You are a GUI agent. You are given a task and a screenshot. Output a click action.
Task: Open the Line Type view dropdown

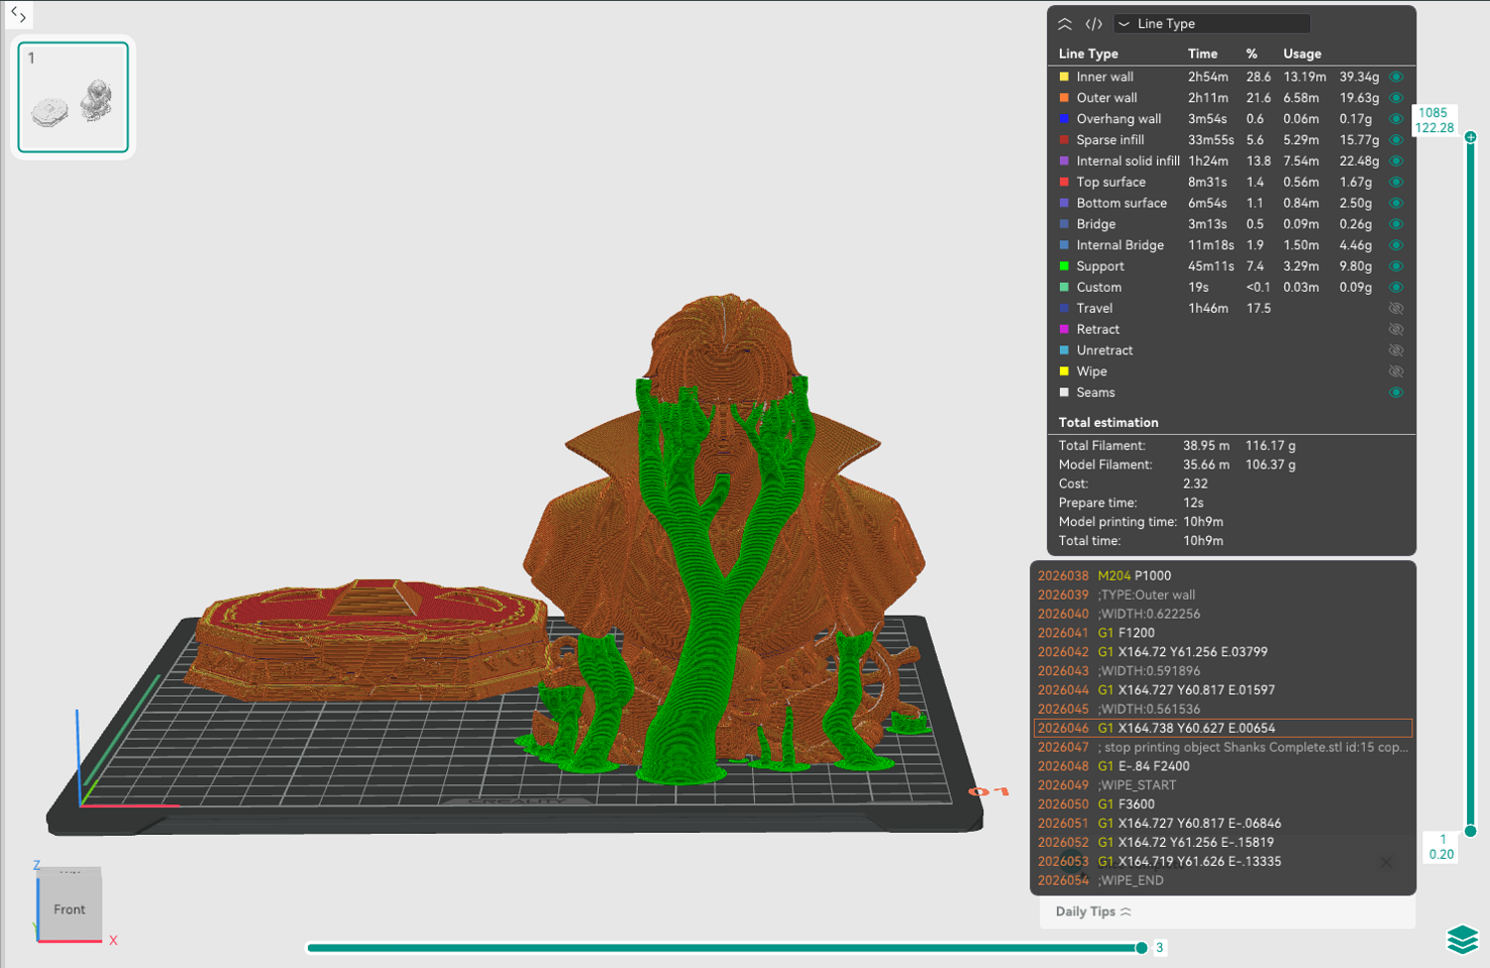(1212, 24)
